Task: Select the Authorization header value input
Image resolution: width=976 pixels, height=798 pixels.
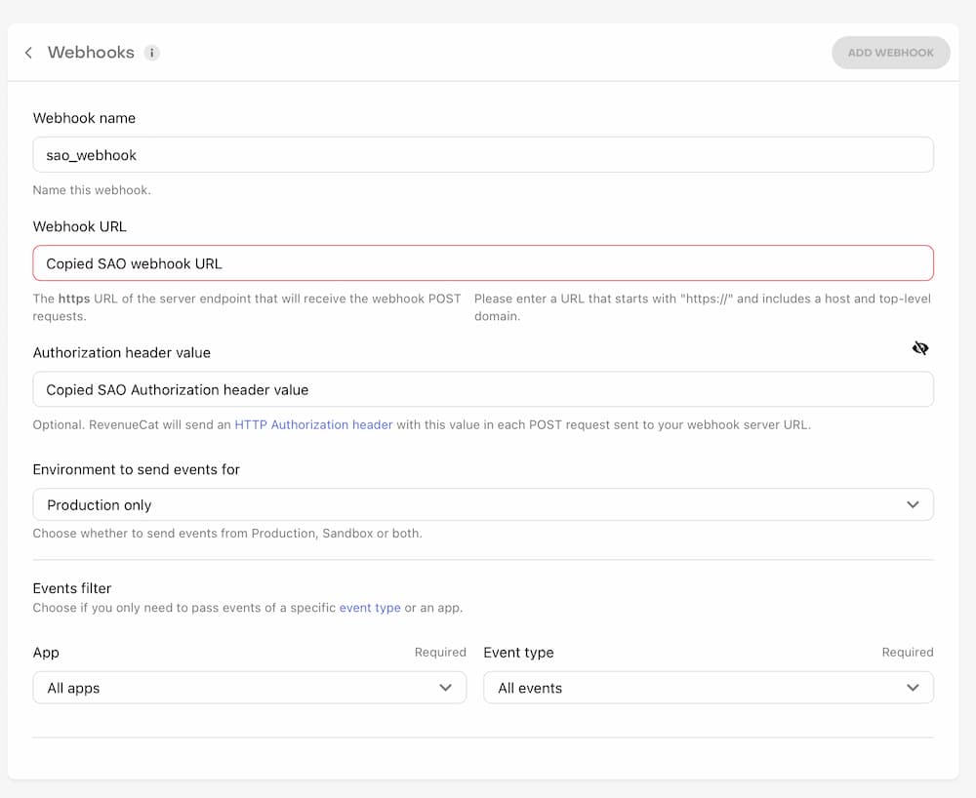Action: click(x=482, y=389)
